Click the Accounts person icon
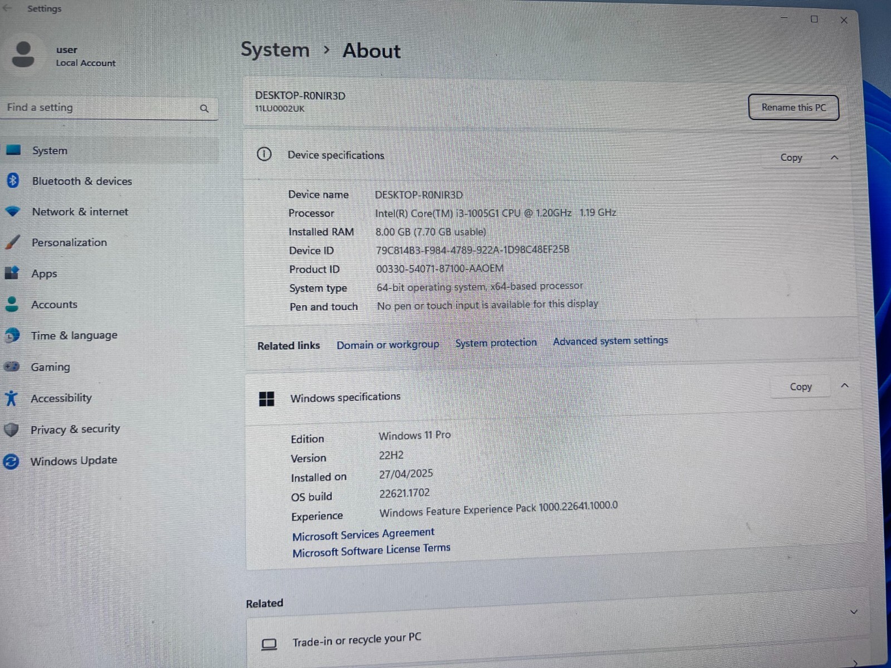 [12, 304]
